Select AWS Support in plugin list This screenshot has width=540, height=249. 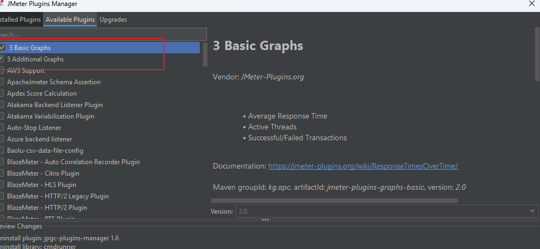coord(100,71)
